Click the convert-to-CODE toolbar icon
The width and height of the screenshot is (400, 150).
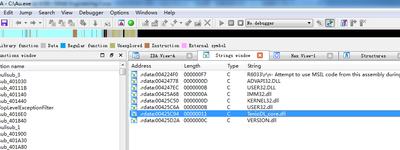pyautogui.click(x=146, y=23)
